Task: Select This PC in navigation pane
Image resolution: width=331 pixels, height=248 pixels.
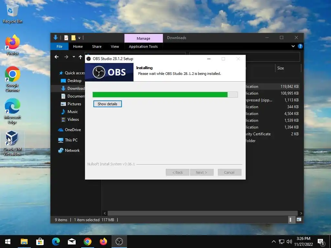Action: point(68,140)
